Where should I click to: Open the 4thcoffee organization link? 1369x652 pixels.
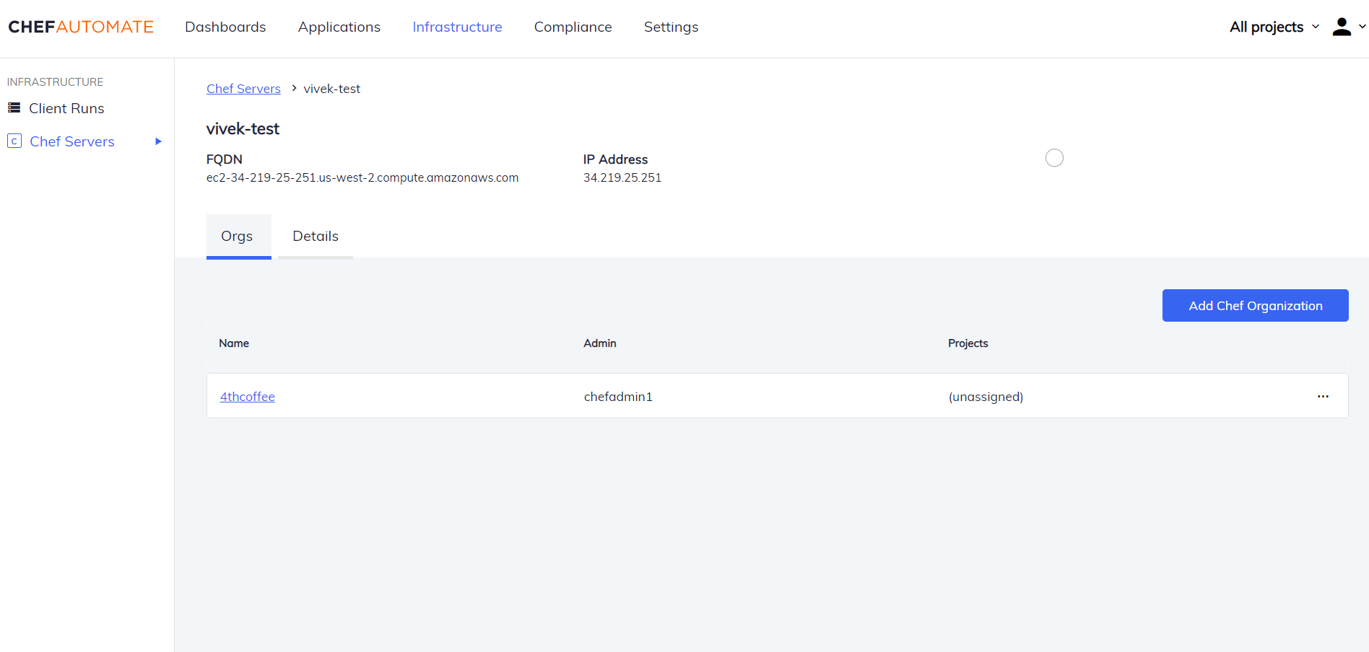pyautogui.click(x=248, y=397)
